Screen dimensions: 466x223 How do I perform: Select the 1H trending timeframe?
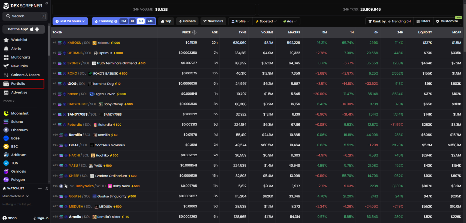point(132,21)
